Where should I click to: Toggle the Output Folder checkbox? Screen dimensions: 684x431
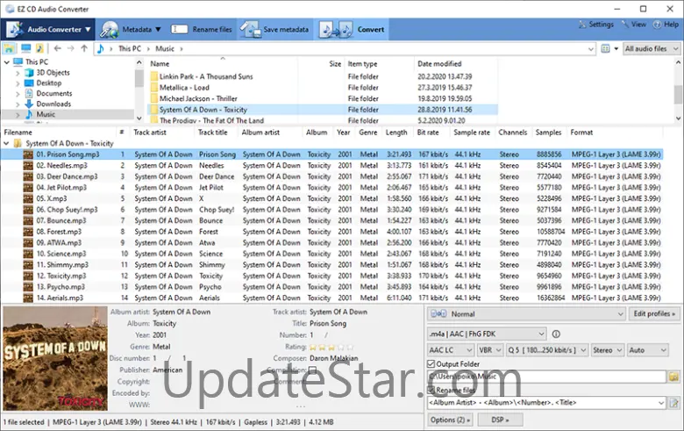(431, 363)
